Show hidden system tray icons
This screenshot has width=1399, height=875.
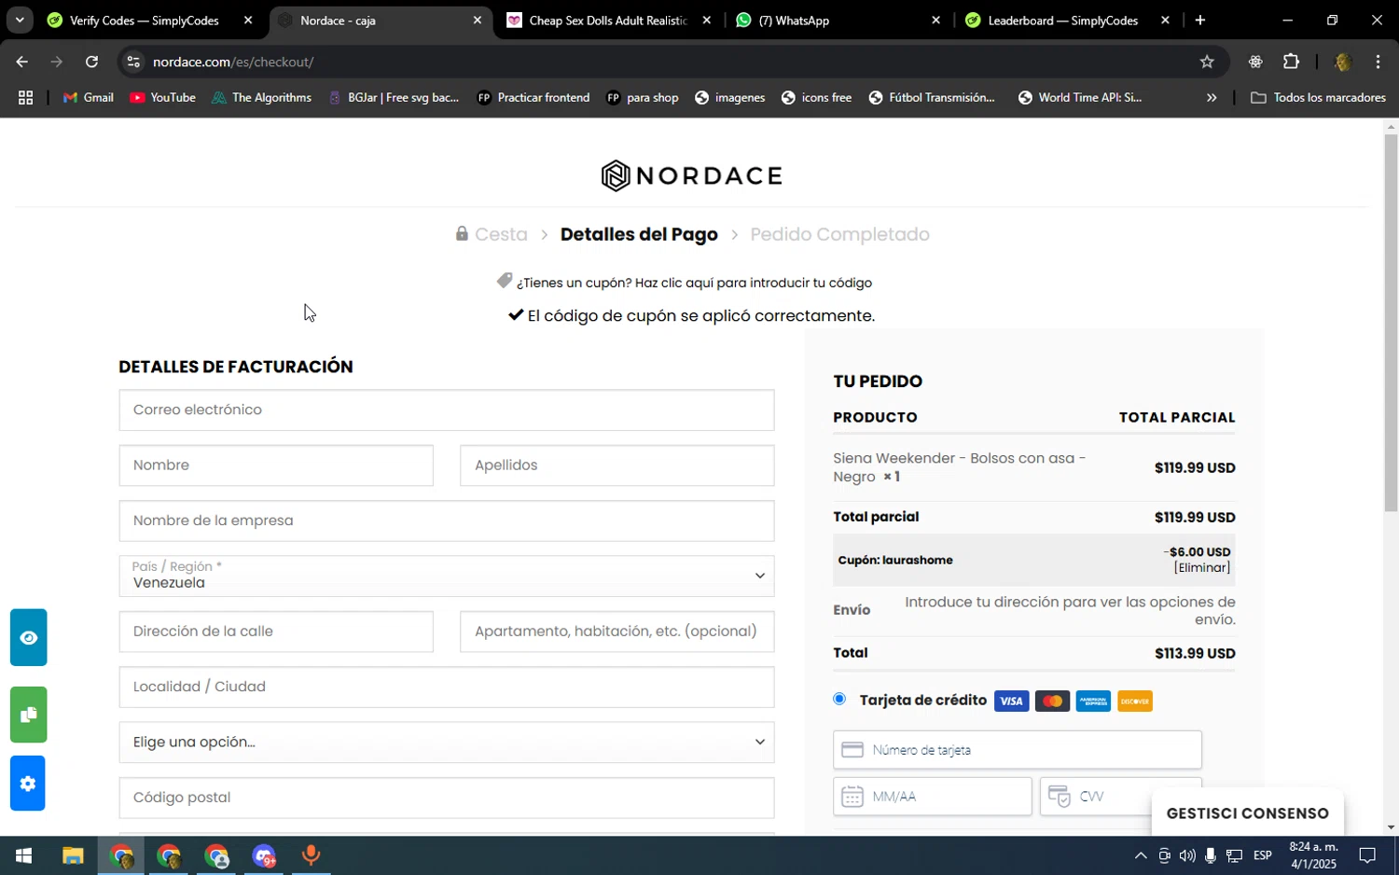1140,855
